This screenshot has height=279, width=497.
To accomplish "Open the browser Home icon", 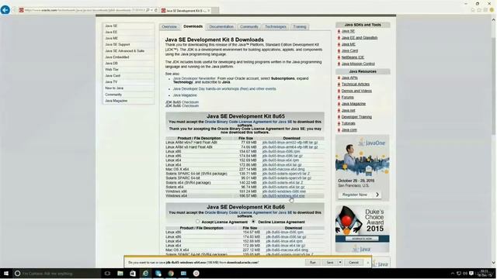I will (x=473, y=10).
